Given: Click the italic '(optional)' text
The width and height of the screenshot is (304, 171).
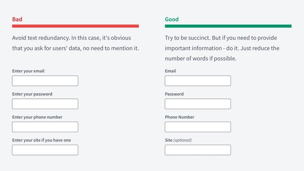Looking at the screenshot, I should click(182, 140).
